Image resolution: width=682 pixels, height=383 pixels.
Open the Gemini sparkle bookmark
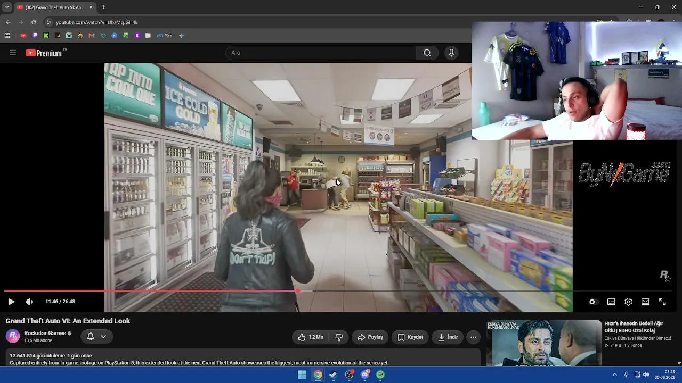(182, 36)
